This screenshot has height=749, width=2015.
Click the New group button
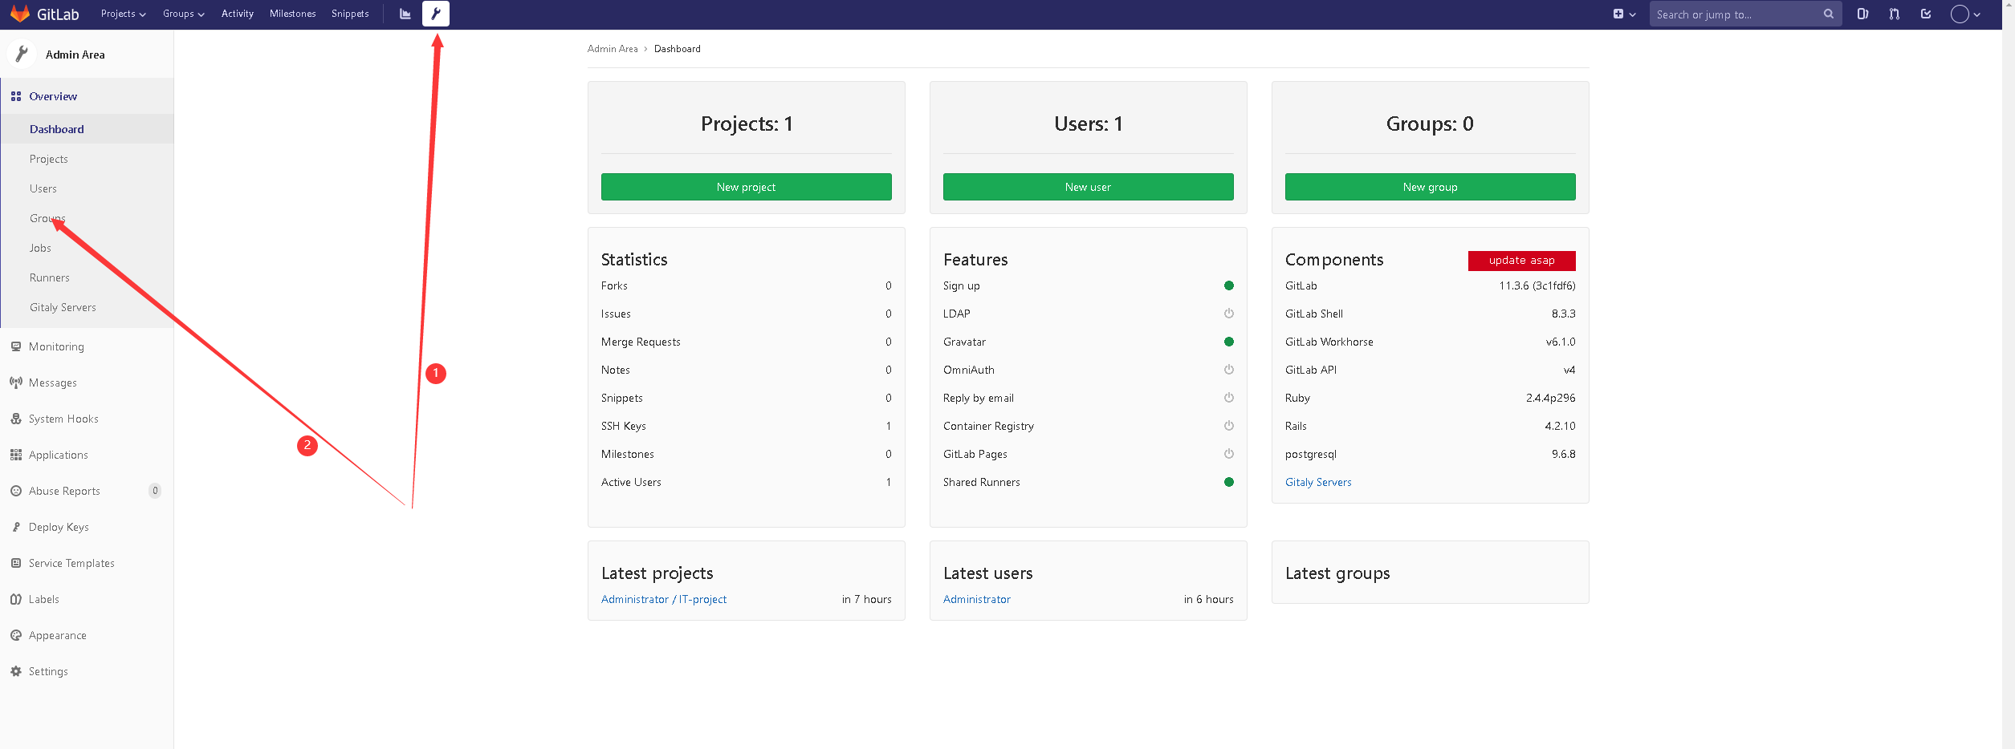click(x=1431, y=187)
